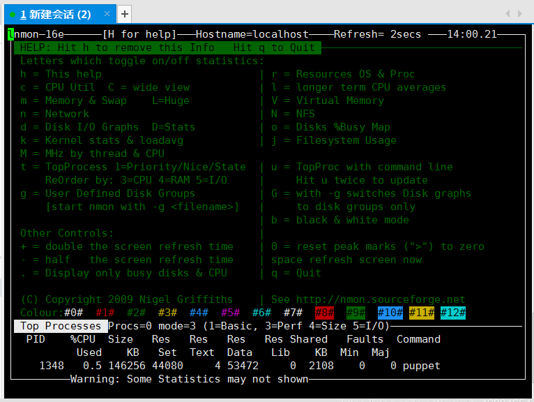Click the 'Hostname=localhost' header text

coord(252,34)
